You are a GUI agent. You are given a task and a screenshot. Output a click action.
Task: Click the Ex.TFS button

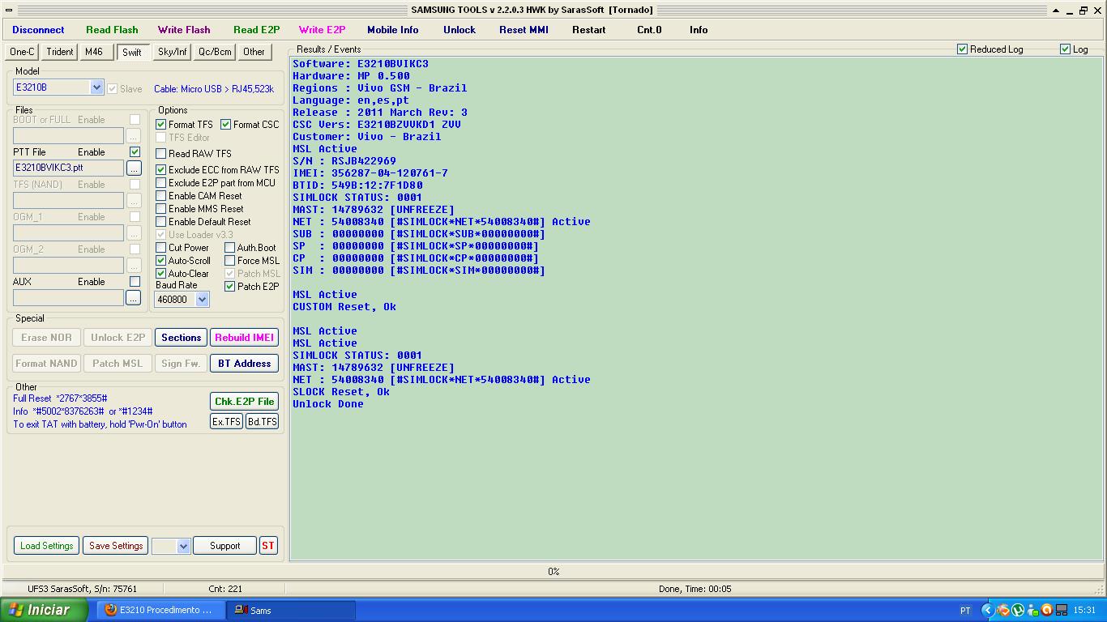(x=226, y=422)
